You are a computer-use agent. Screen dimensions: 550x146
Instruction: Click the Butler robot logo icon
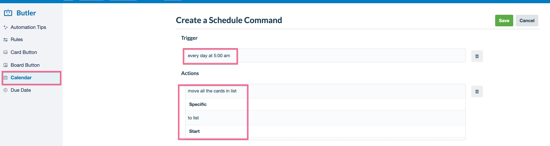[8, 13]
